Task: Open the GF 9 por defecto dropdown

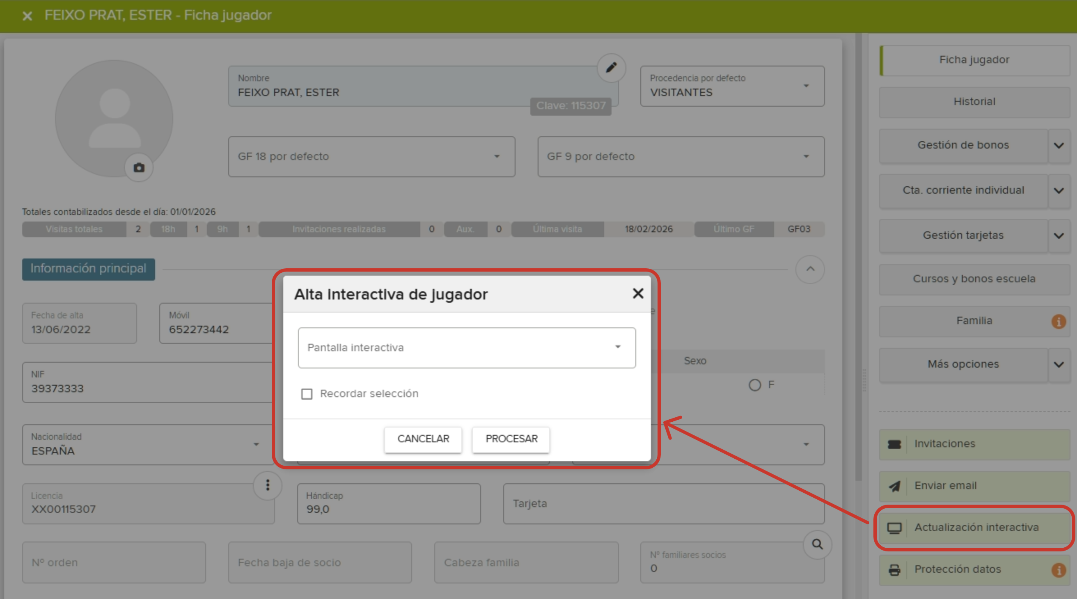Action: 681,157
